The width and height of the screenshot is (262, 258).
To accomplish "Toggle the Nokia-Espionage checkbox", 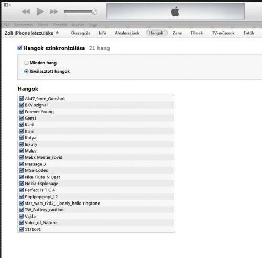I will (x=21, y=184).
